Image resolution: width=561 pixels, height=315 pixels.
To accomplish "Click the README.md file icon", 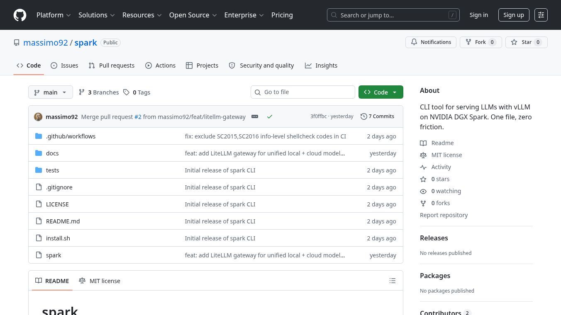I will 39,221.
